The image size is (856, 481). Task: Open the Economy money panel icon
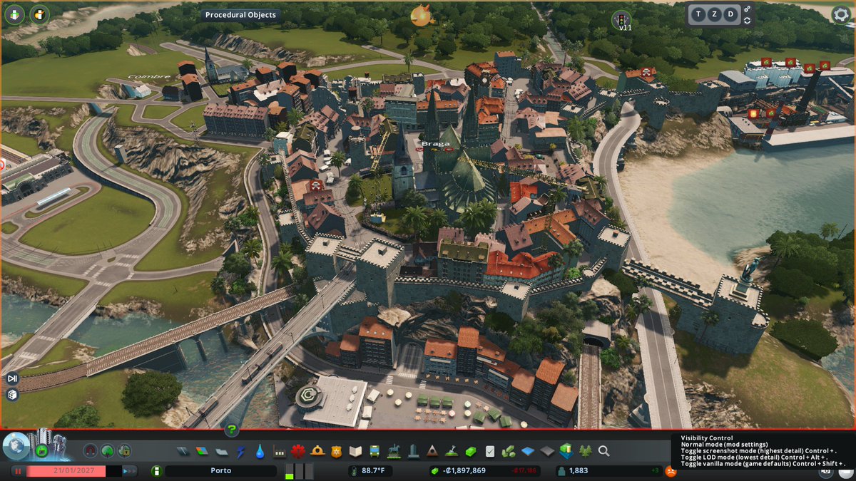[x=471, y=451]
